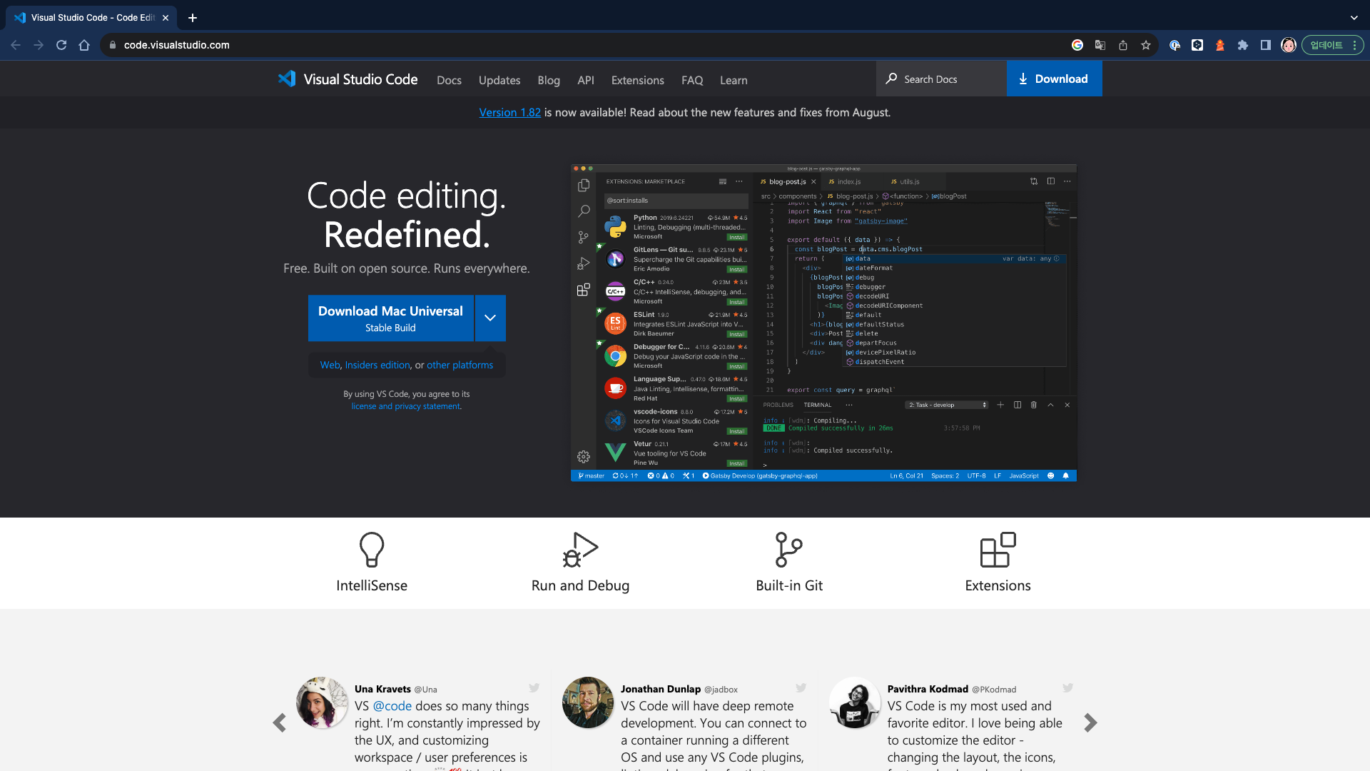Toggle the browser side panel

point(1266,45)
